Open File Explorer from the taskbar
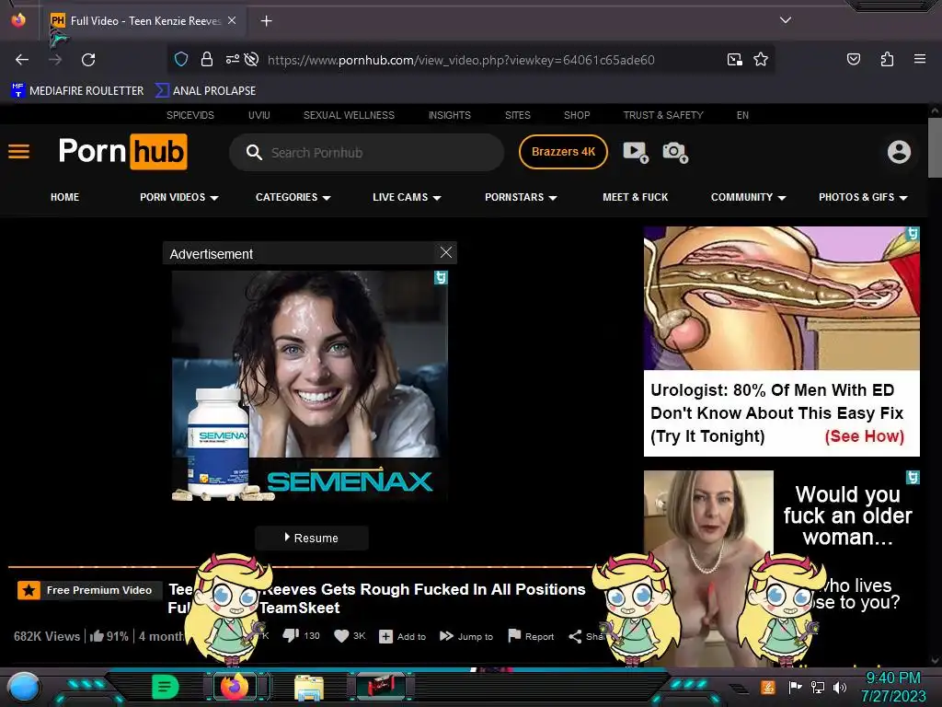The image size is (942, 707). [309, 688]
